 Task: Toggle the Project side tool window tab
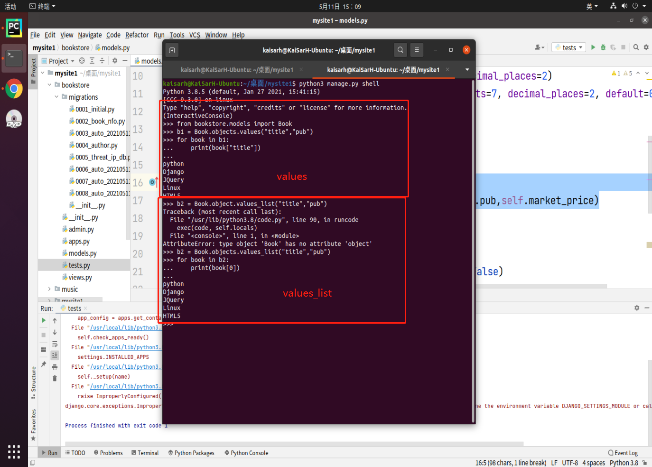tap(33, 71)
